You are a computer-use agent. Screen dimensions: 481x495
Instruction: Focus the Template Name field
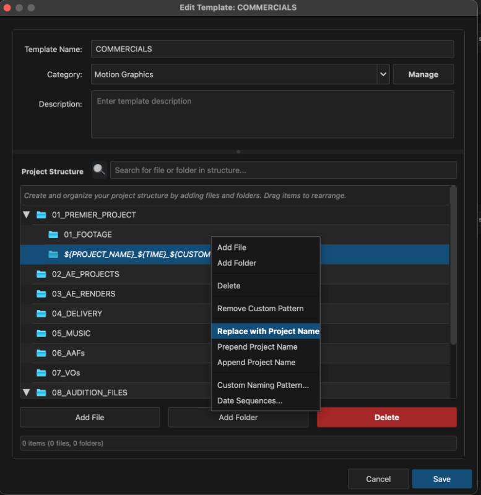coord(272,49)
